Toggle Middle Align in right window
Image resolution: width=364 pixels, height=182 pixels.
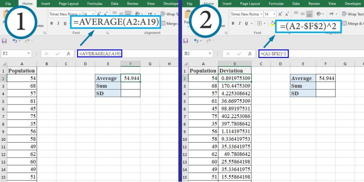click(x=303, y=14)
